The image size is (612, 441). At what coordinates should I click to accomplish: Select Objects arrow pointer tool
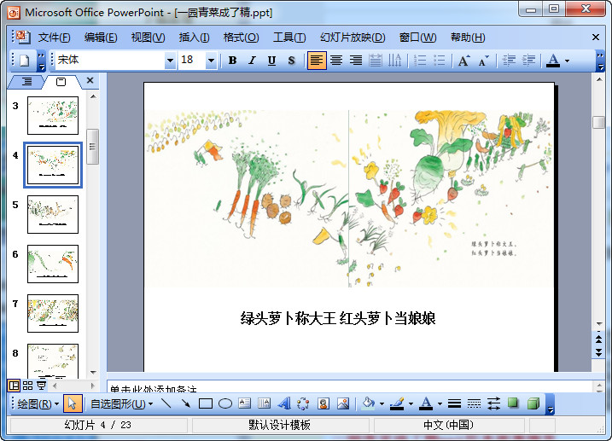(x=73, y=404)
